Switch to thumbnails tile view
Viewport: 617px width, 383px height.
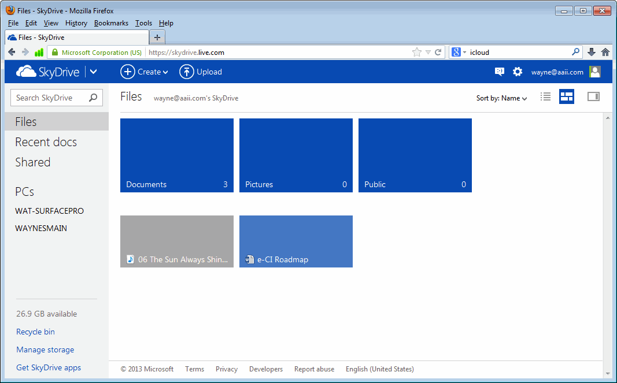[567, 96]
